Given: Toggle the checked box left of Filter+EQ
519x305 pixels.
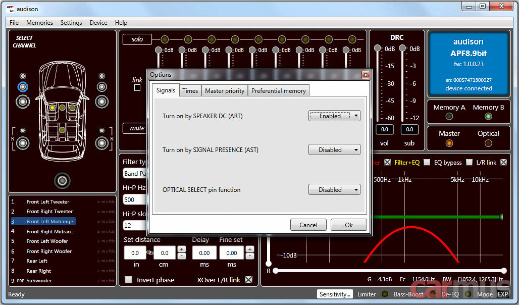Looking at the screenshot, I should pyautogui.click(x=387, y=162).
